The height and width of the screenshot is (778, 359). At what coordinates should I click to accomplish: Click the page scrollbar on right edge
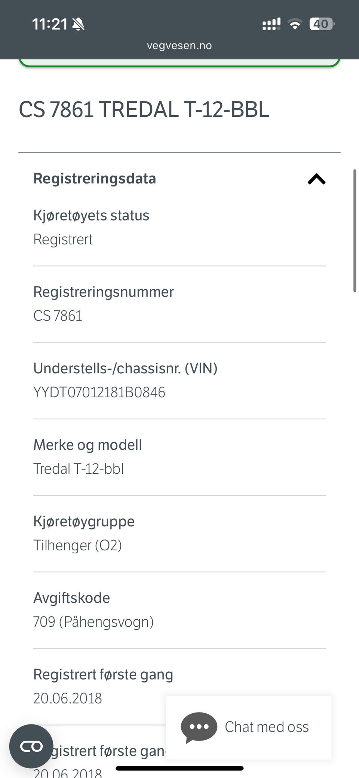tap(355, 231)
